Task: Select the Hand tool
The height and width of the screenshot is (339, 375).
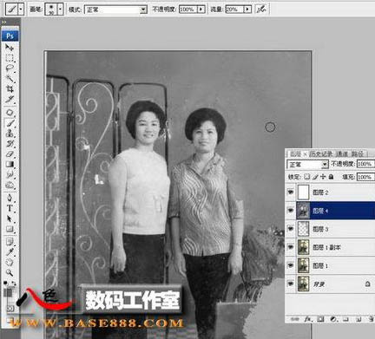Action: tap(10, 263)
